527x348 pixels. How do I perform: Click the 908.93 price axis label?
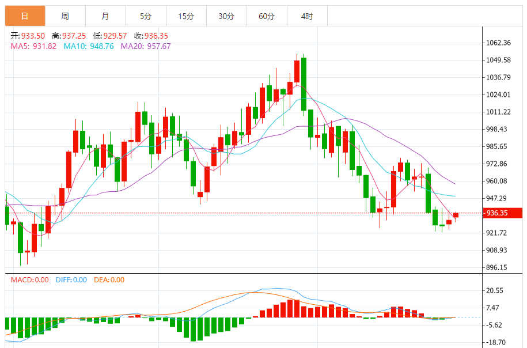[x=496, y=250]
